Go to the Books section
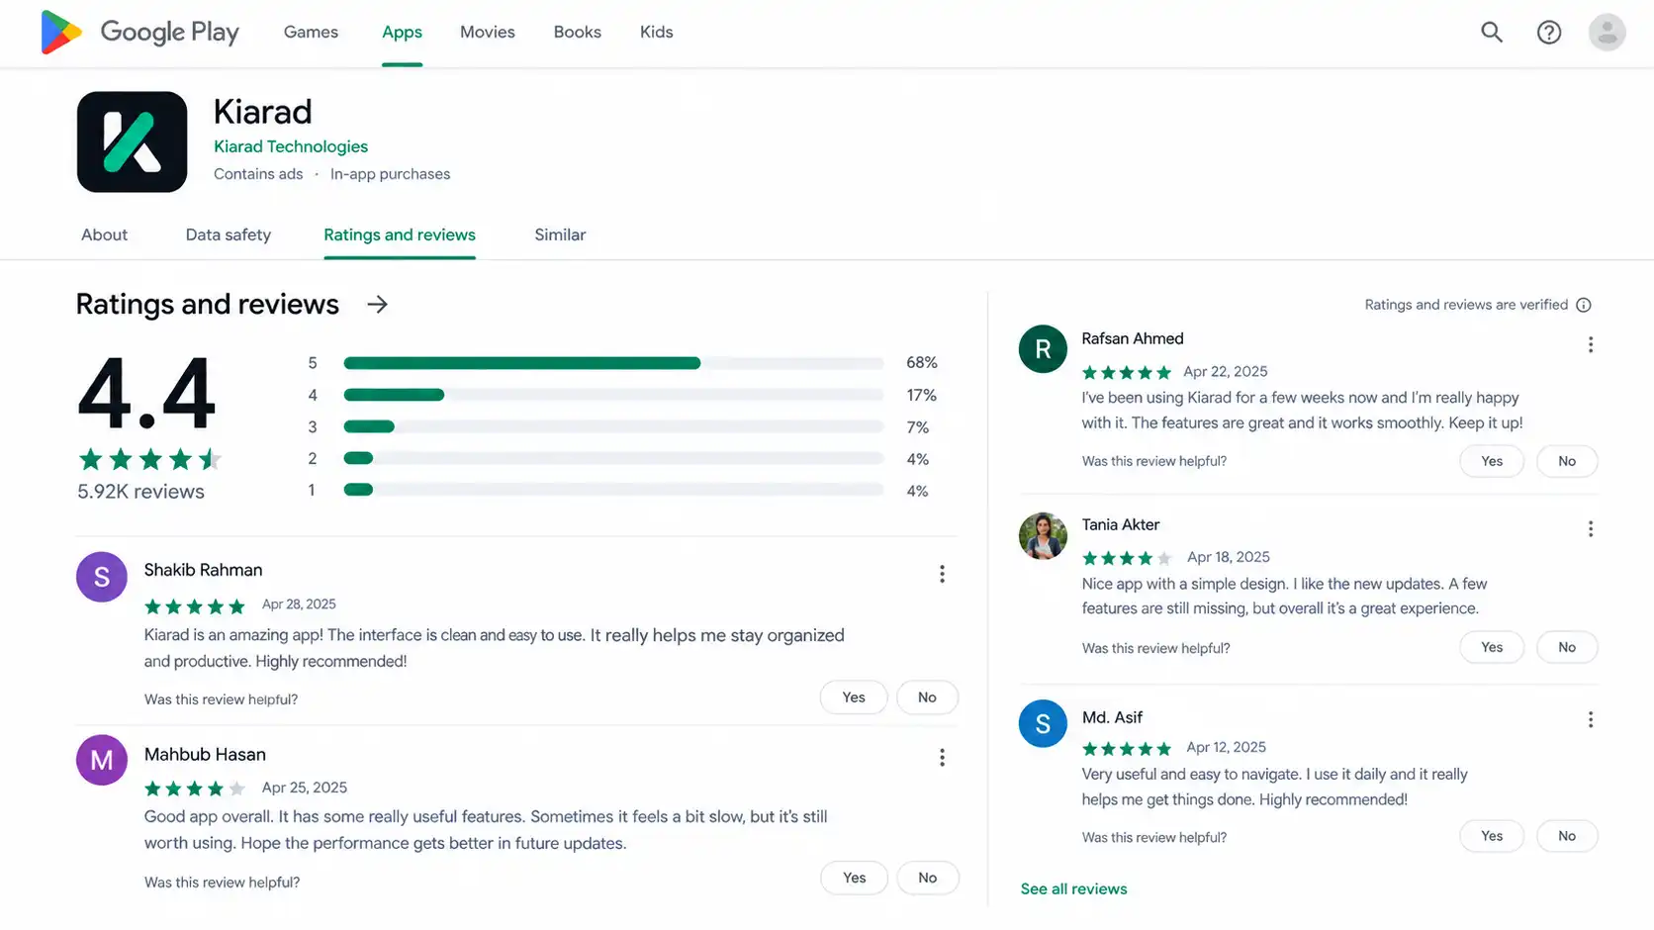The image size is (1654, 930). pos(578,32)
